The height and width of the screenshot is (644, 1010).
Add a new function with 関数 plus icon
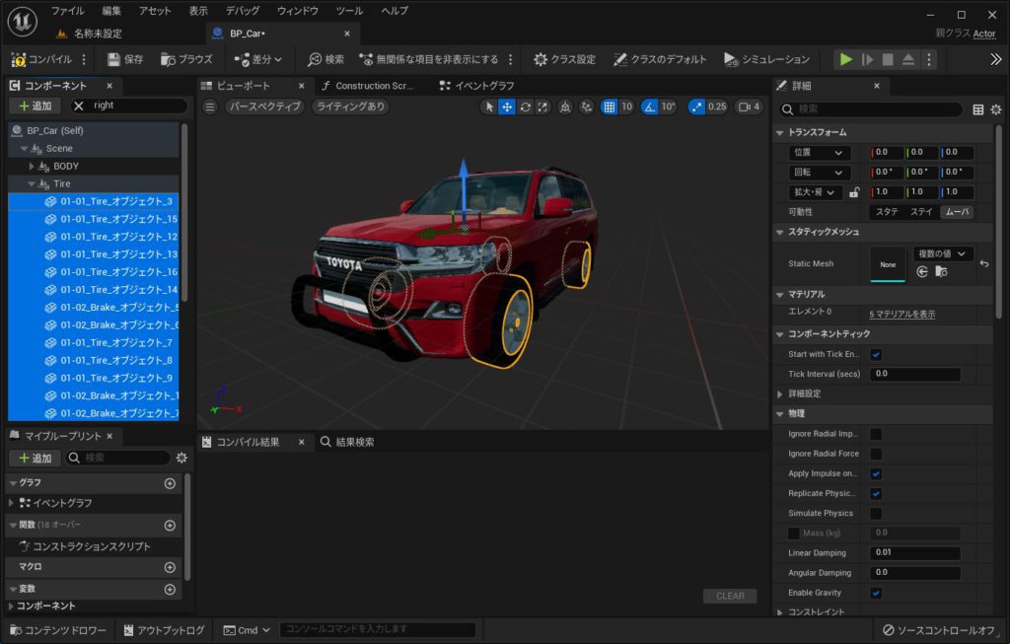170,526
